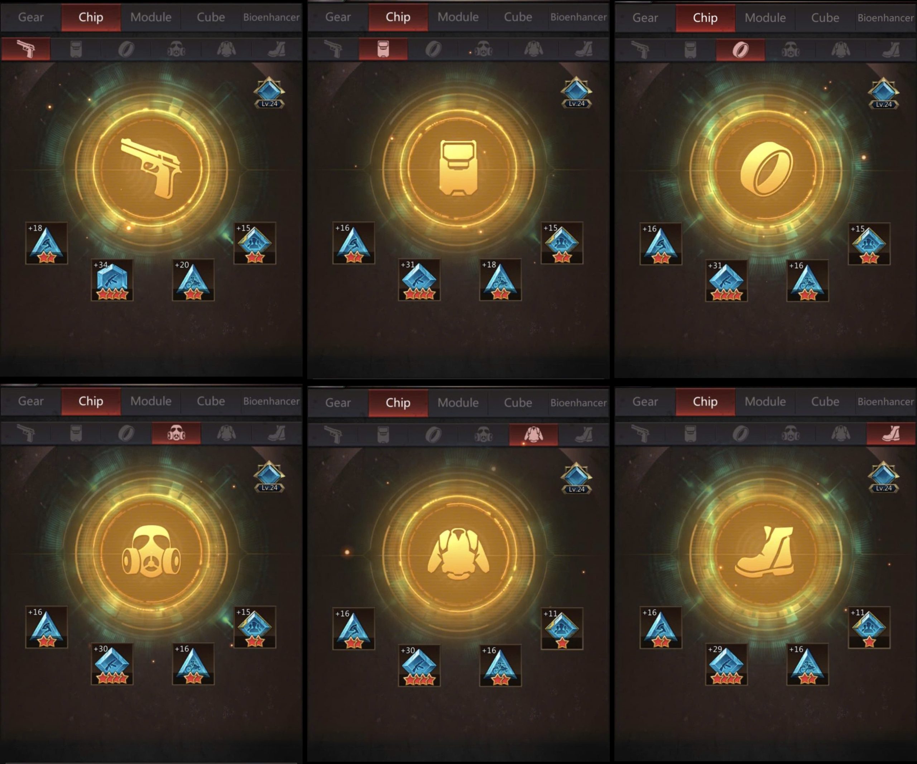Select the red highlighted backpack slot icon

[383, 48]
